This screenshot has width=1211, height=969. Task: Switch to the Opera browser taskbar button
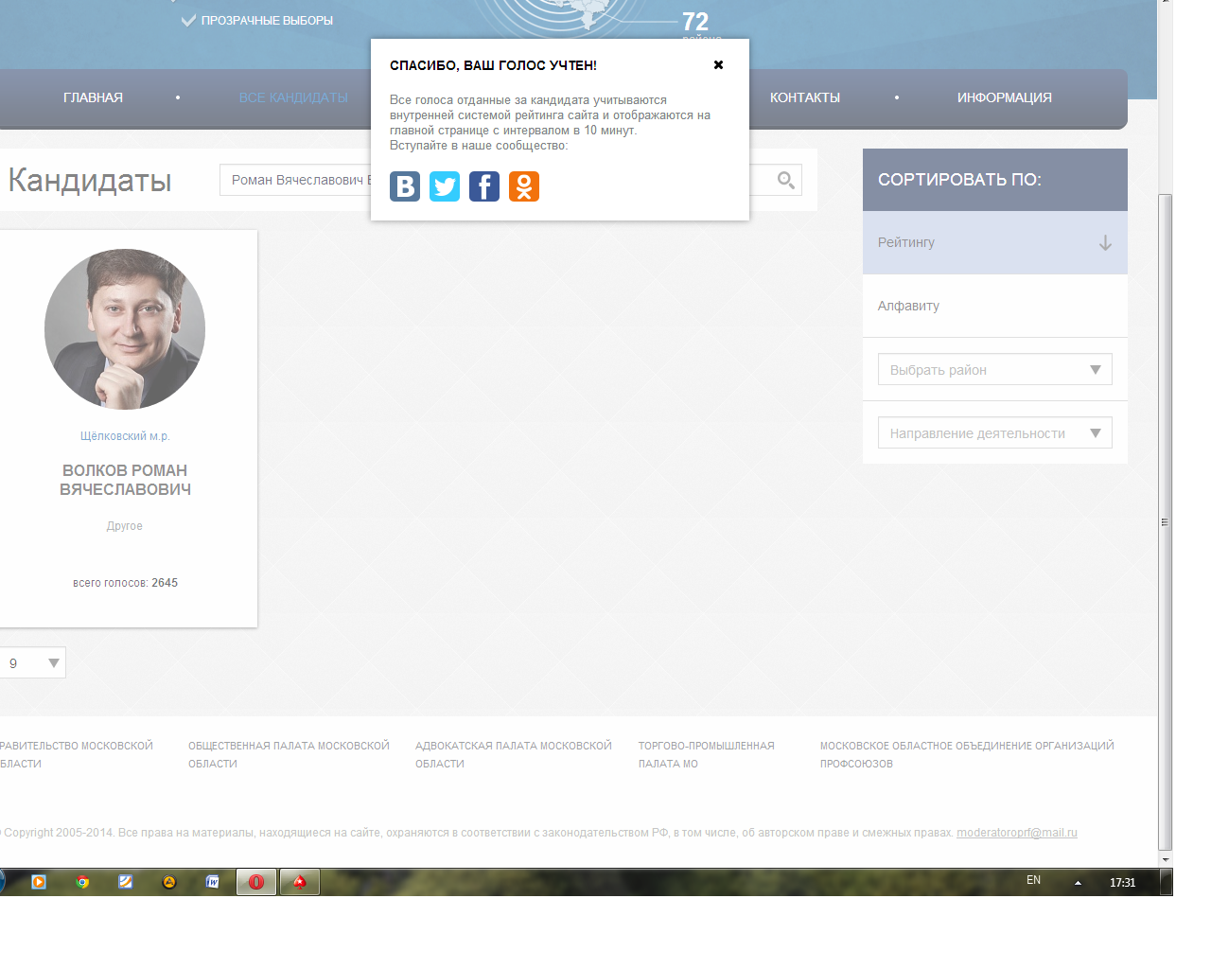coord(256,882)
